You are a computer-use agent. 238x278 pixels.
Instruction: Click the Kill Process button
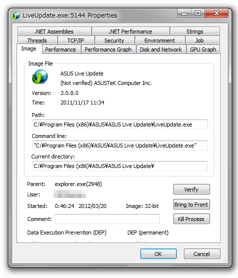click(x=191, y=219)
